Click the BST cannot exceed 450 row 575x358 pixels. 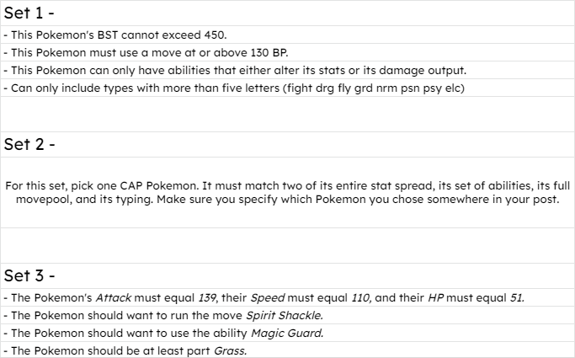tap(288, 35)
